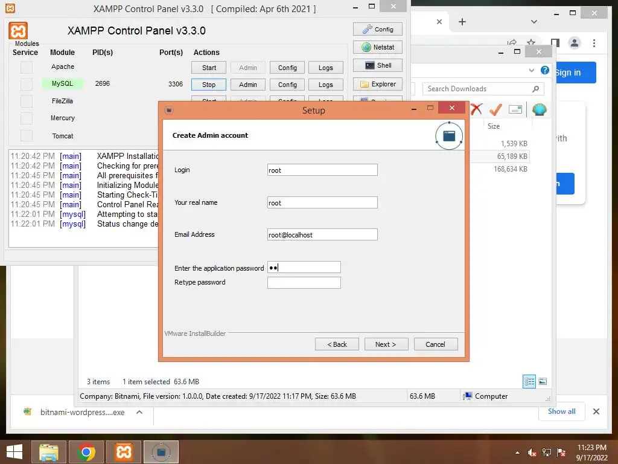This screenshot has height=464, width=618.
Task: Open Chrome profile avatar
Action: coord(575,43)
